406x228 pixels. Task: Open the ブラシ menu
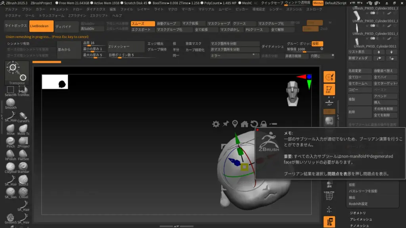pyautogui.click(x=27, y=9)
